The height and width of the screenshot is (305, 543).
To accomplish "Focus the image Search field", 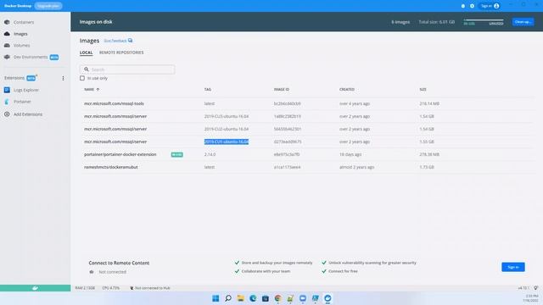I will click(x=127, y=69).
